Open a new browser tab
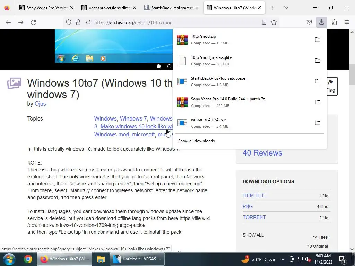 tap(272, 8)
